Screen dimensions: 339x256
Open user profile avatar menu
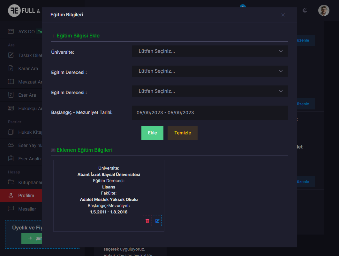click(x=324, y=11)
